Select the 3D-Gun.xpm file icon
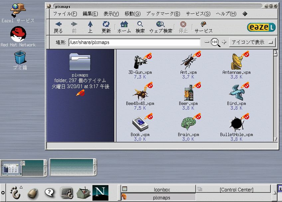The height and width of the screenshot is (202, 282). tap(141, 62)
